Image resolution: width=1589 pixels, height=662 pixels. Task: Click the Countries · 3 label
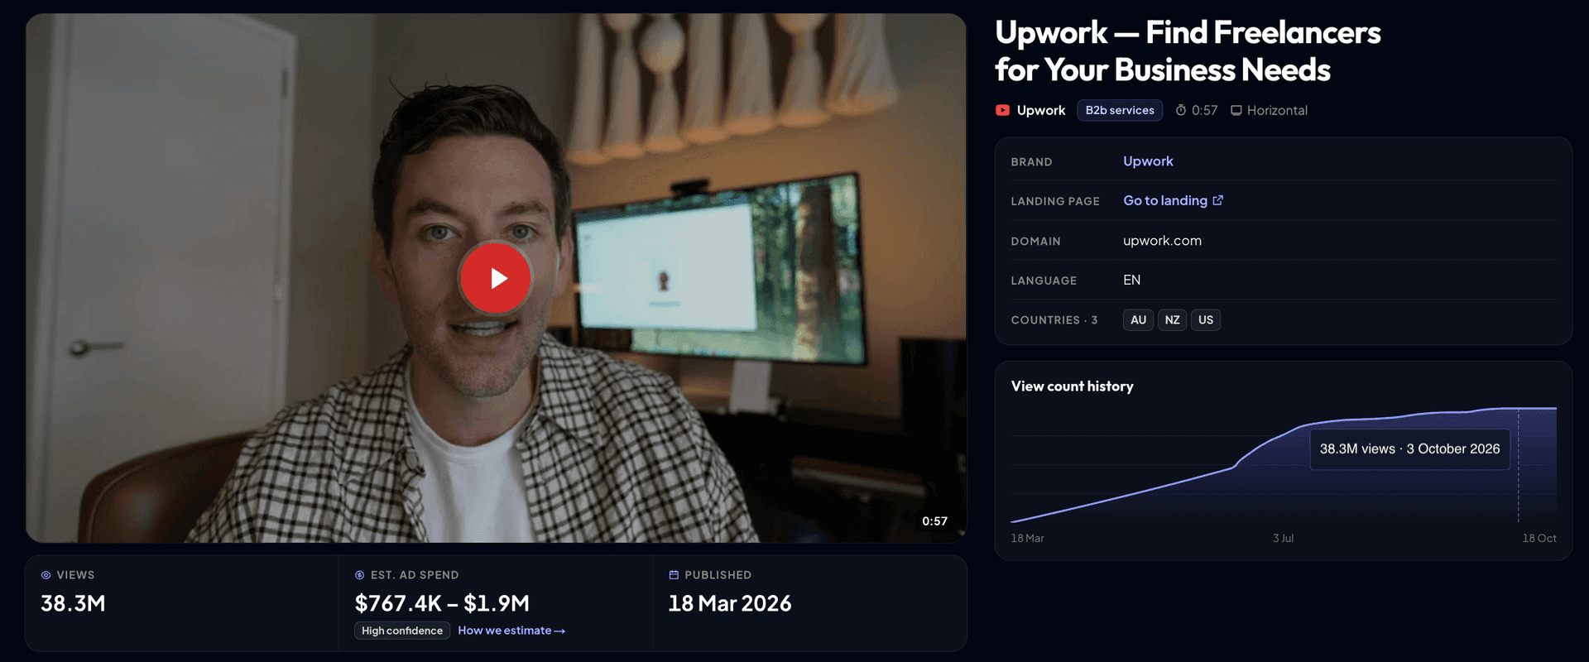(1054, 320)
